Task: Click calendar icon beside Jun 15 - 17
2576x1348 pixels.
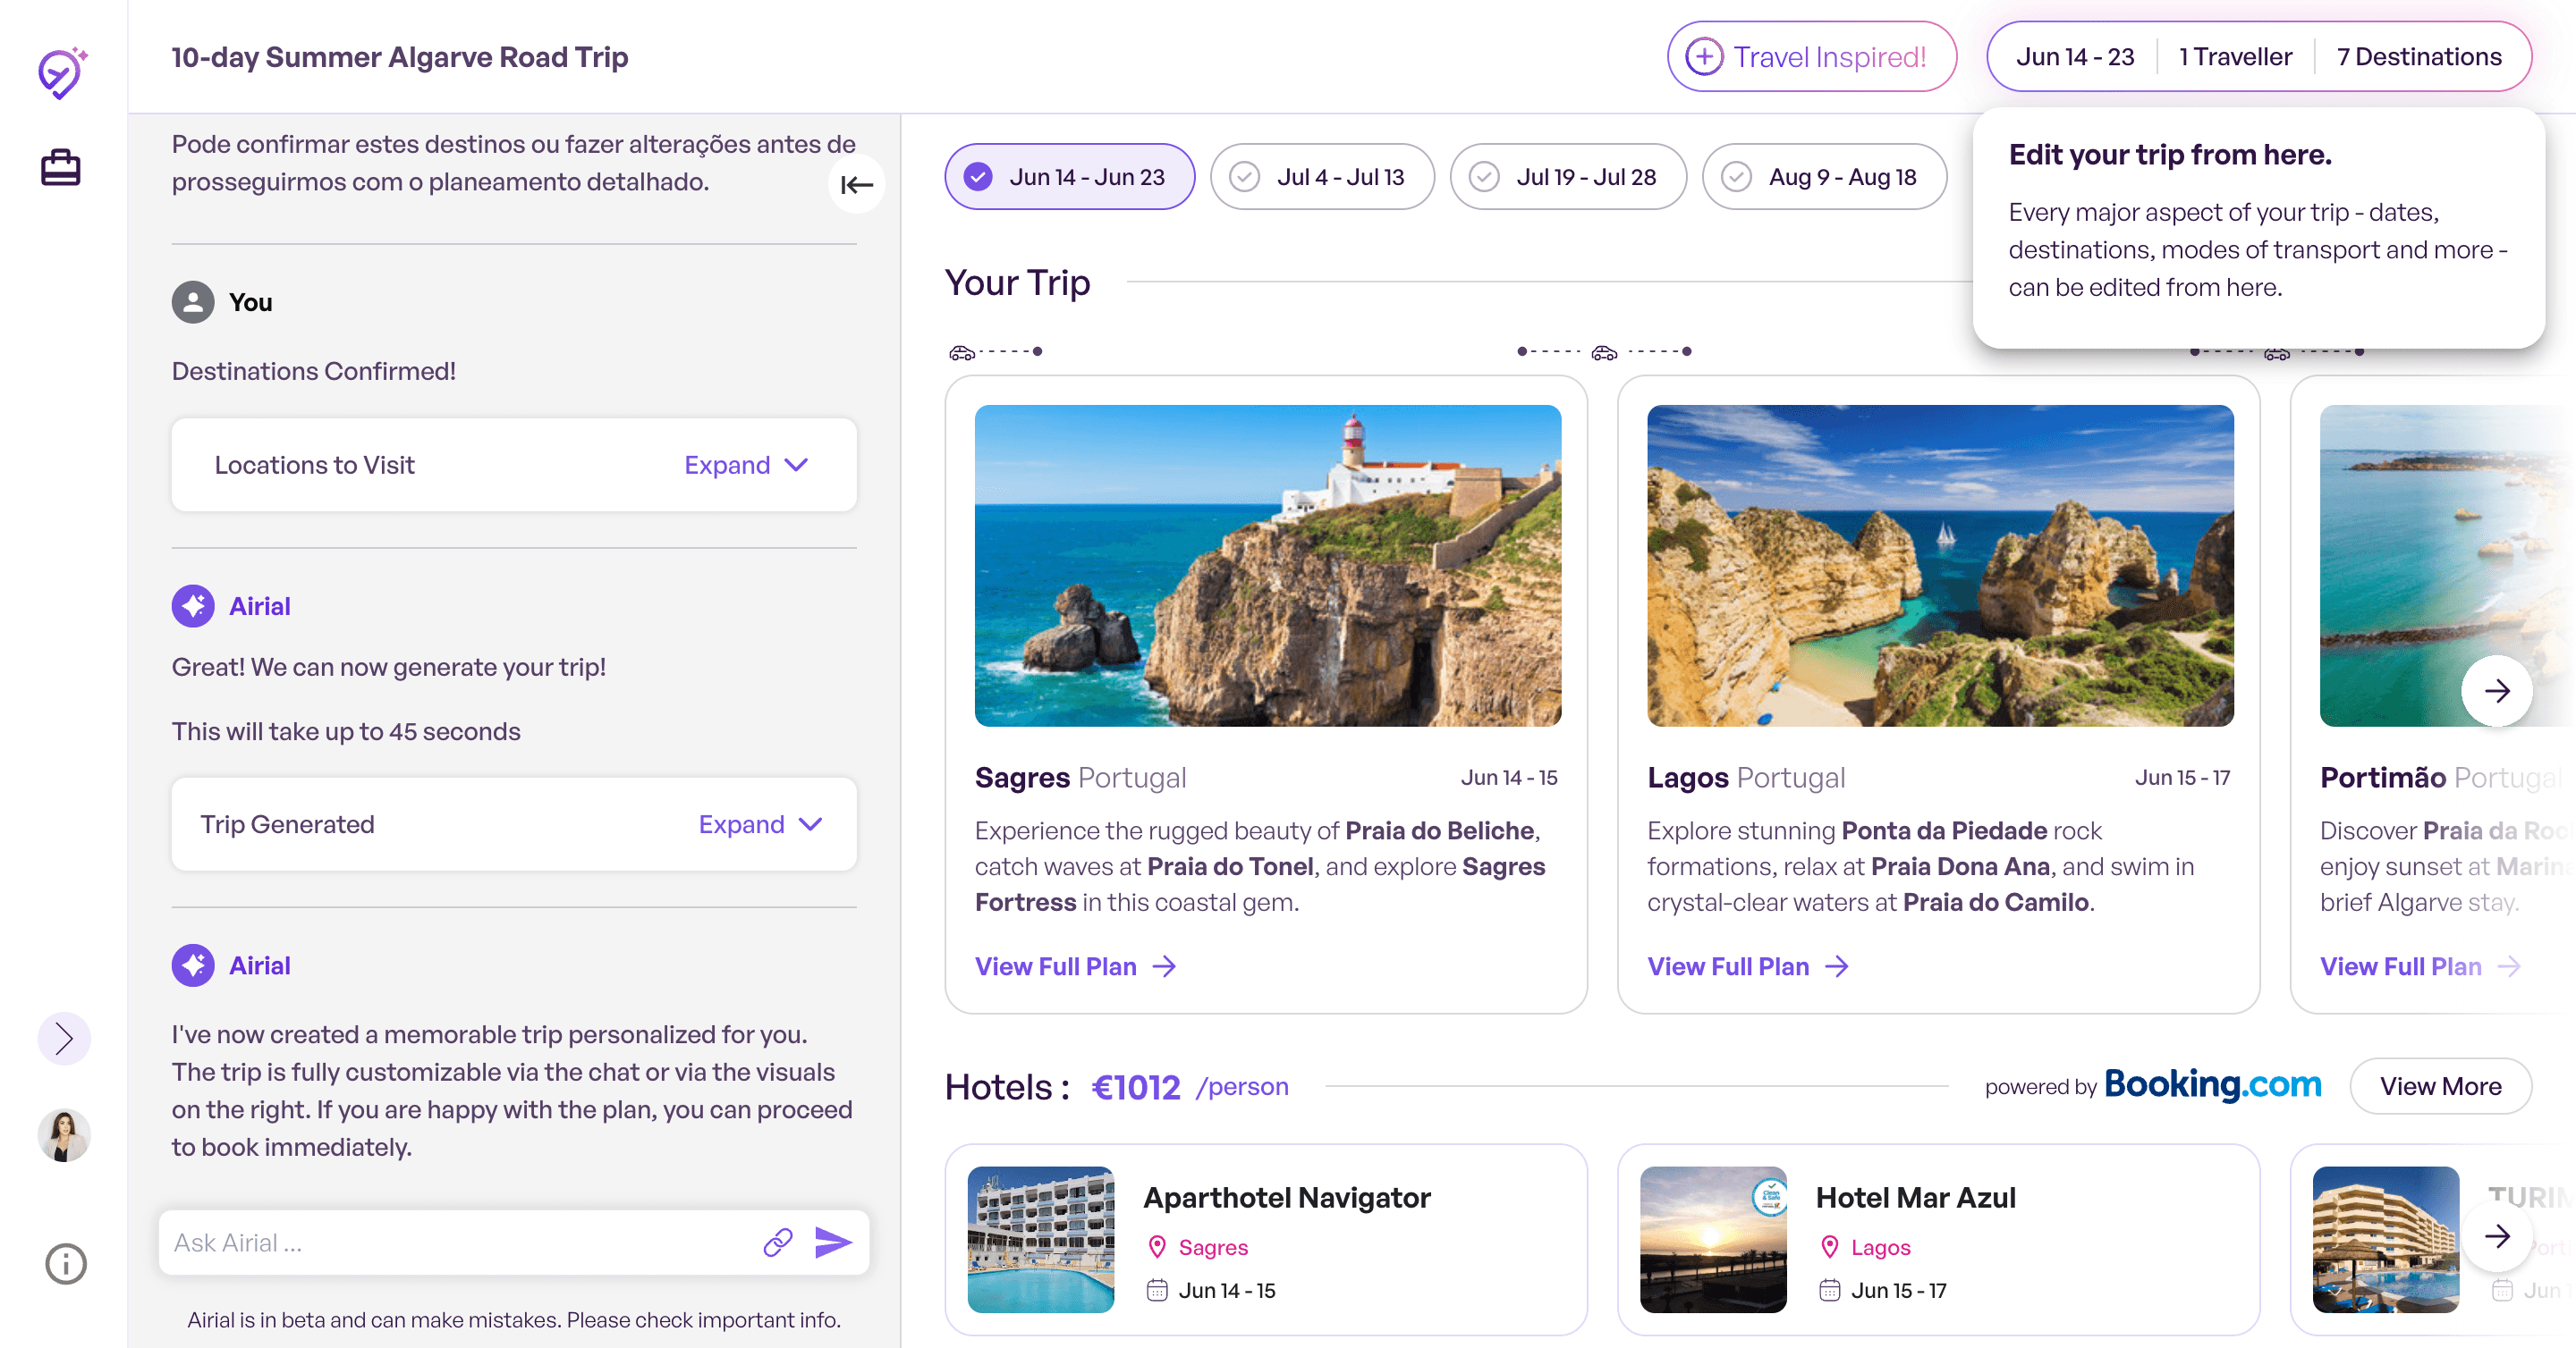Action: pos(1829,1290)
